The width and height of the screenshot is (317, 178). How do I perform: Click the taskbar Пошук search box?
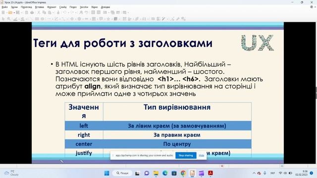coord(122,173)
